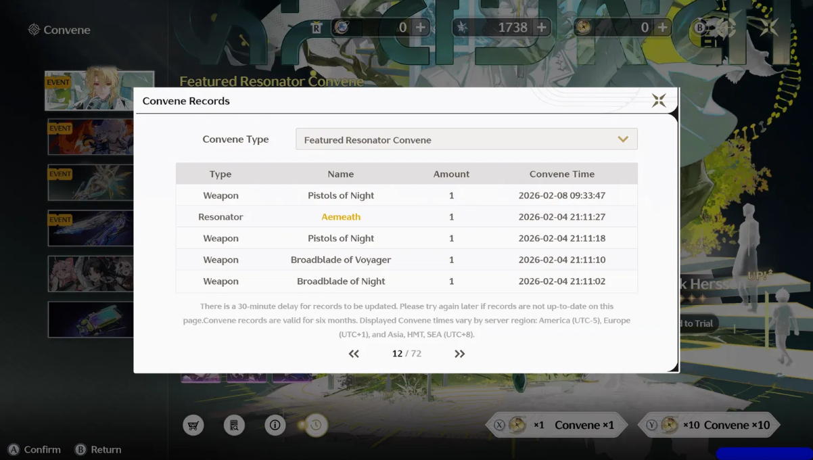Screen dimensions: 813x460
Task: Click the gold tide coin icon
Action: coord(583,27)
